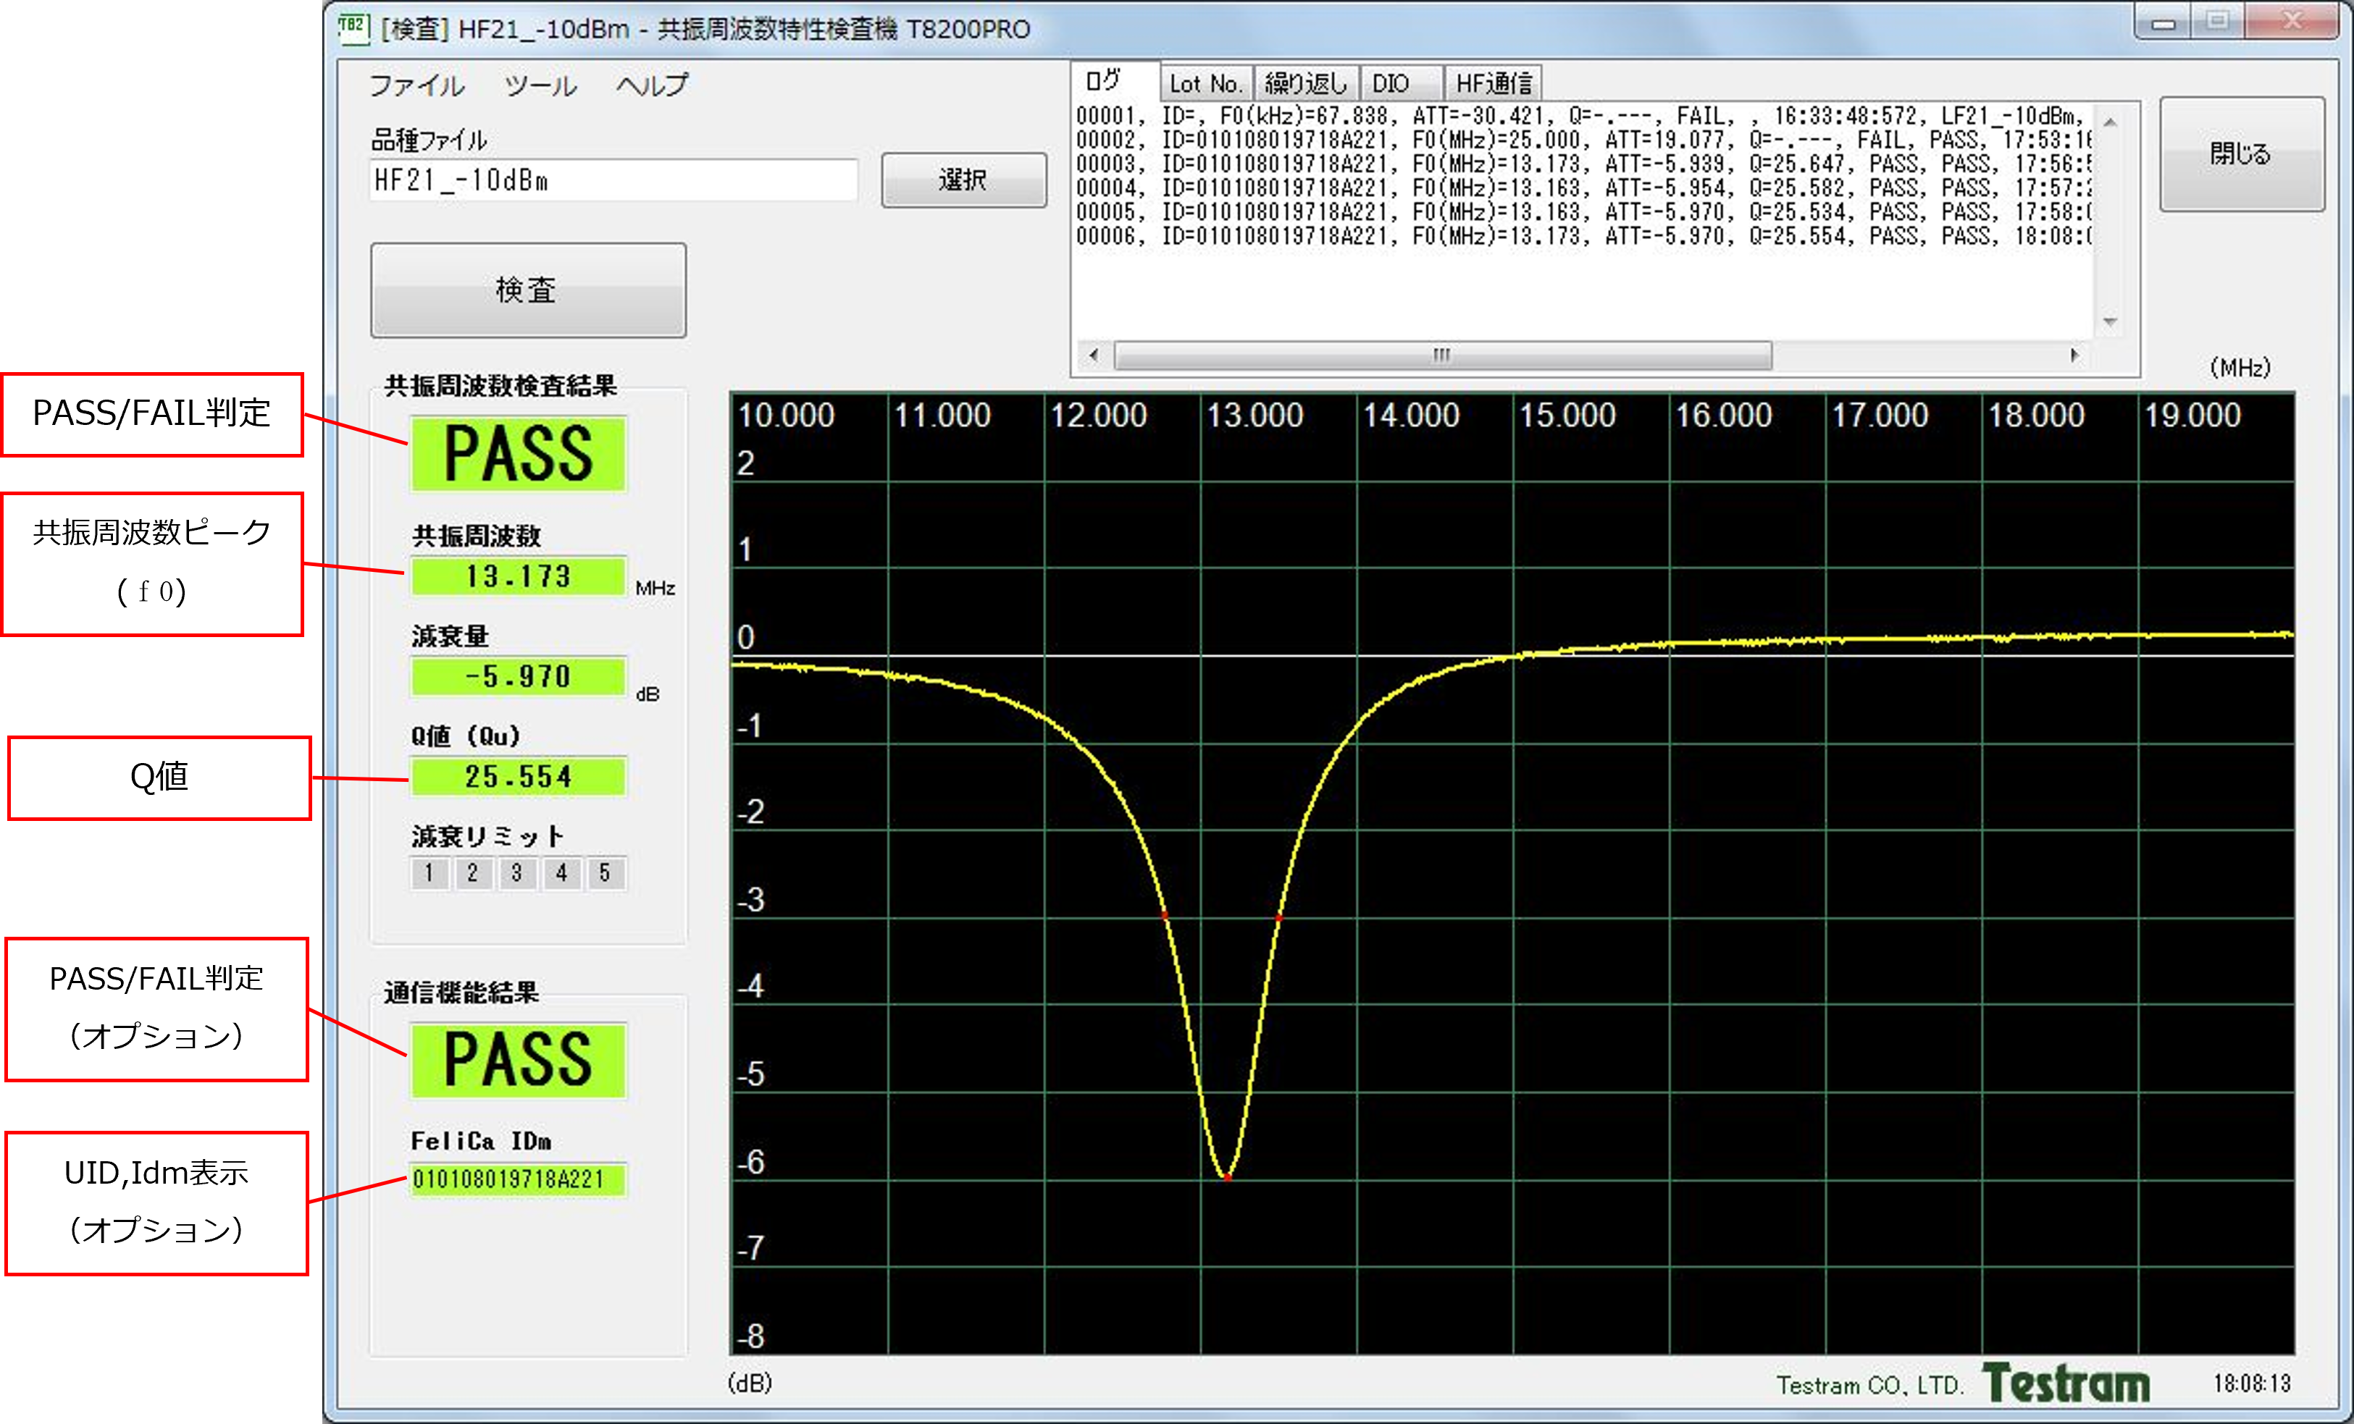
Task: Toggle attenuation limit indicator 3
Action: tap(517, 873)
